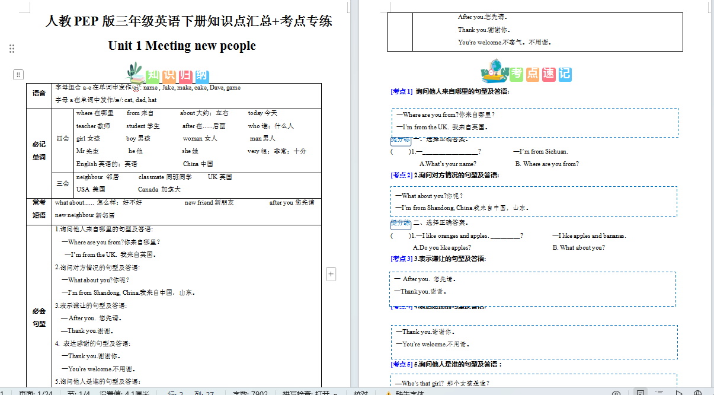Click the eye-protection mode icon in status bar
714x395 pixels.
click(x=616, y=393)
